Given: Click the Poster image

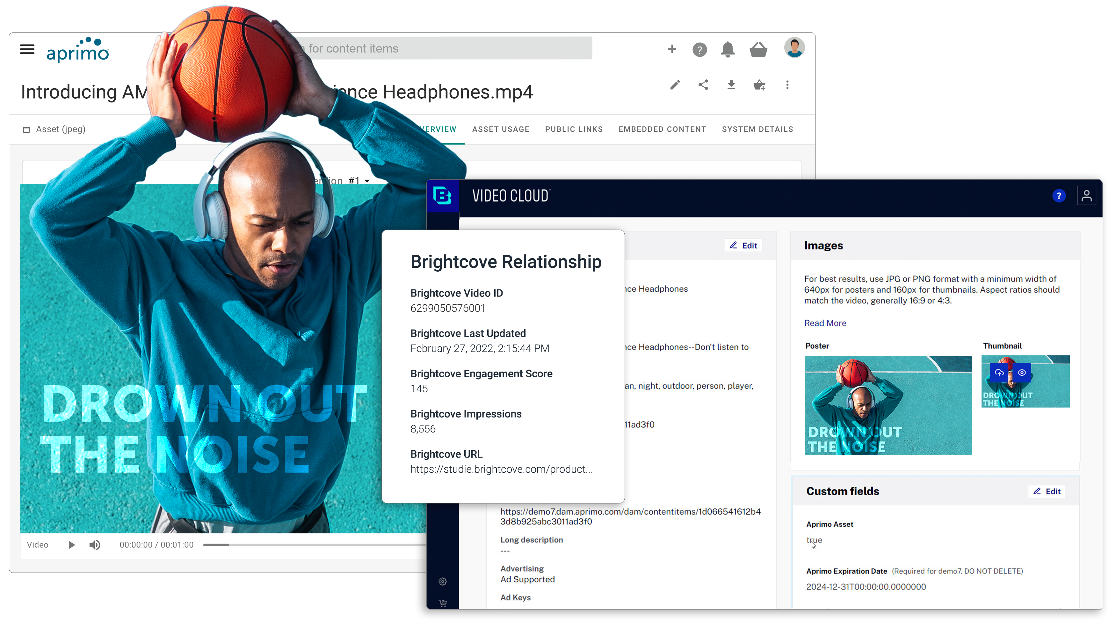Looking at the screenshot, I should click(888, 405).
